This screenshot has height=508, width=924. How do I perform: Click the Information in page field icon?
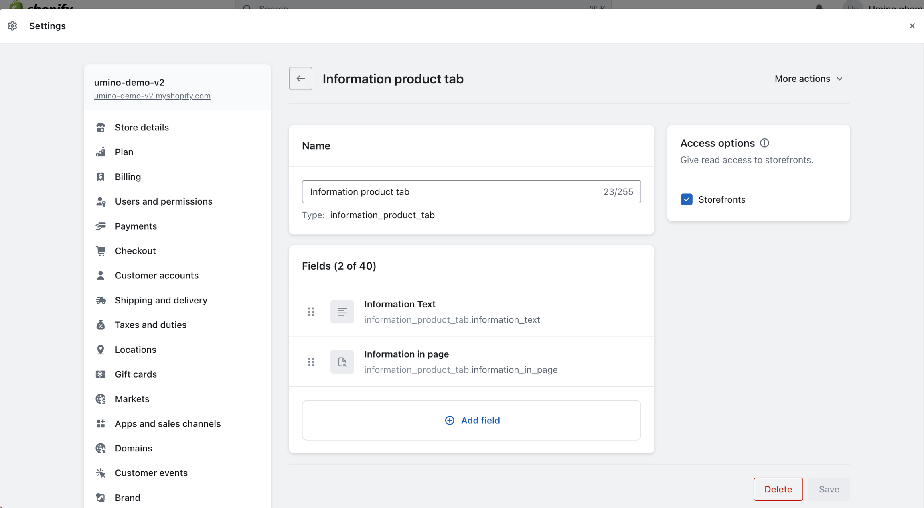(342, 362)
